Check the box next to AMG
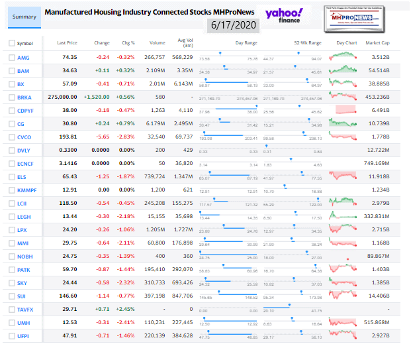 [x=12, y=58]
